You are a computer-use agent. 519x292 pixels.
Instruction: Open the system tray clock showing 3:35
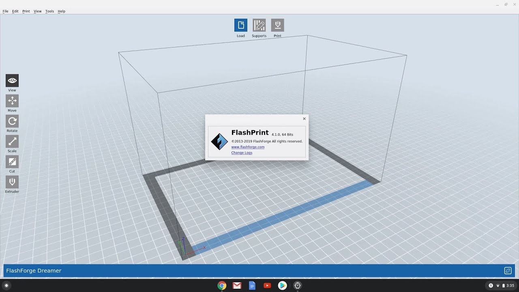point(510,286)
